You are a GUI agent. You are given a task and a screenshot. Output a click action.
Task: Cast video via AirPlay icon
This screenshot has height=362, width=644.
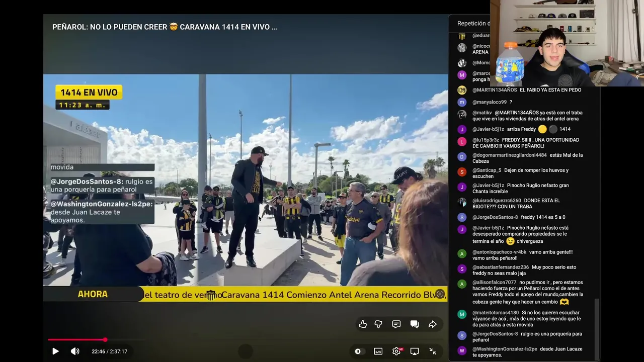click(x=415, y=351)
